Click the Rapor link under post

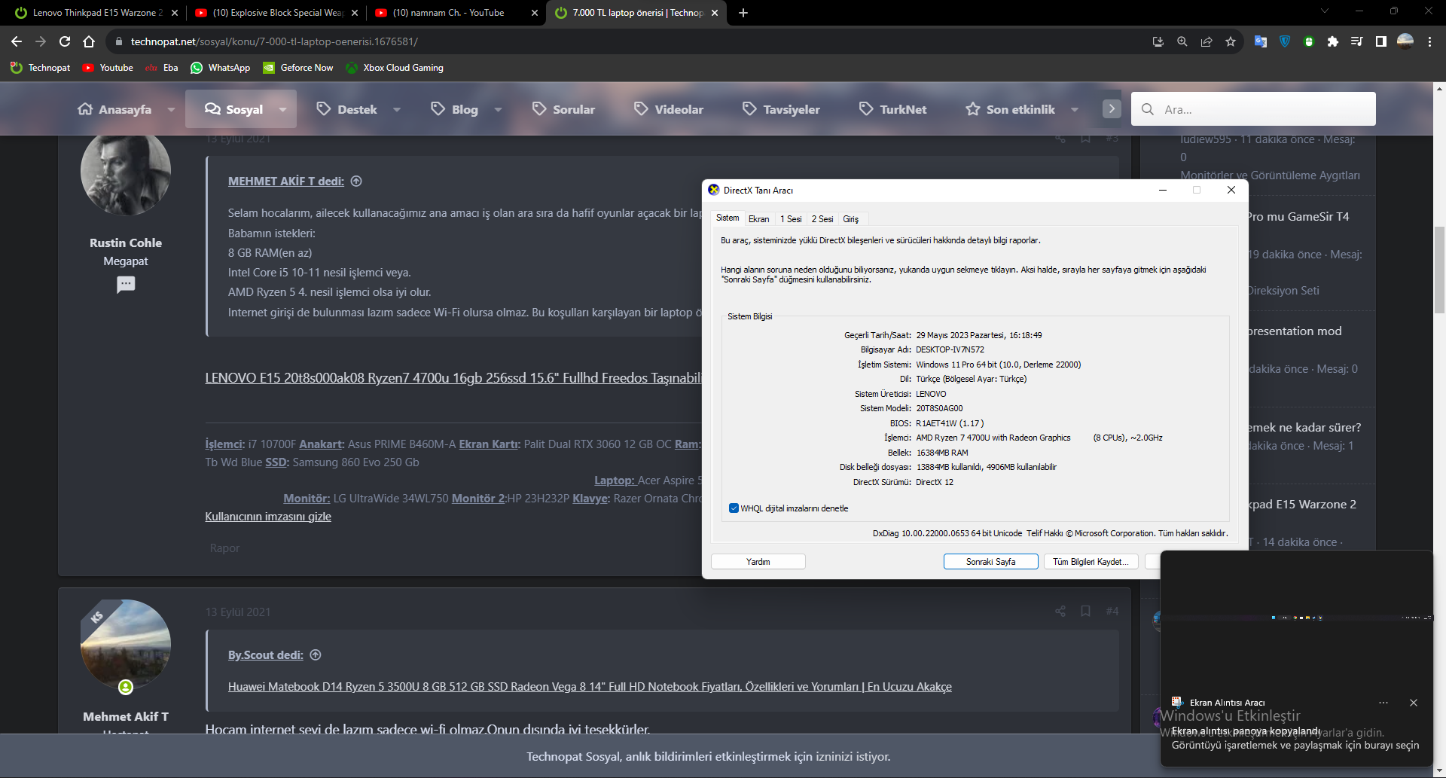[x=224, y=548]
